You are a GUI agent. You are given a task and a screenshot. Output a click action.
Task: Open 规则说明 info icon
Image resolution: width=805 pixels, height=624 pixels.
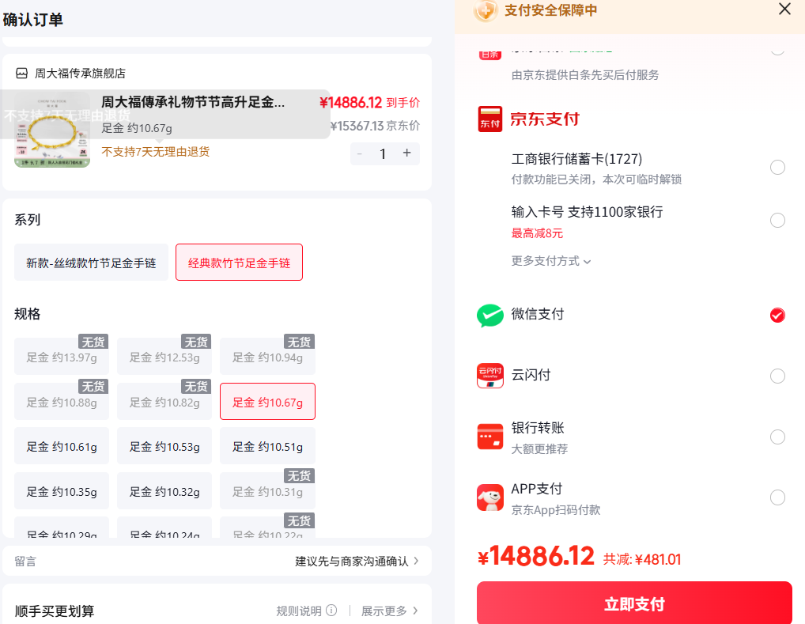click(331, 610)
